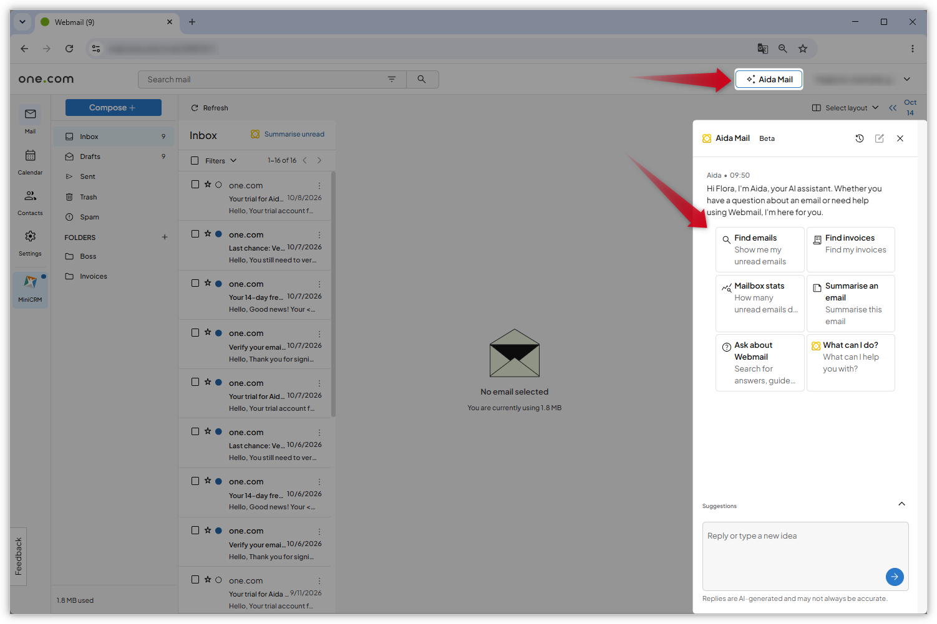
Task: Close the Aida Mail panel
Action: click(x=900, y=138)
